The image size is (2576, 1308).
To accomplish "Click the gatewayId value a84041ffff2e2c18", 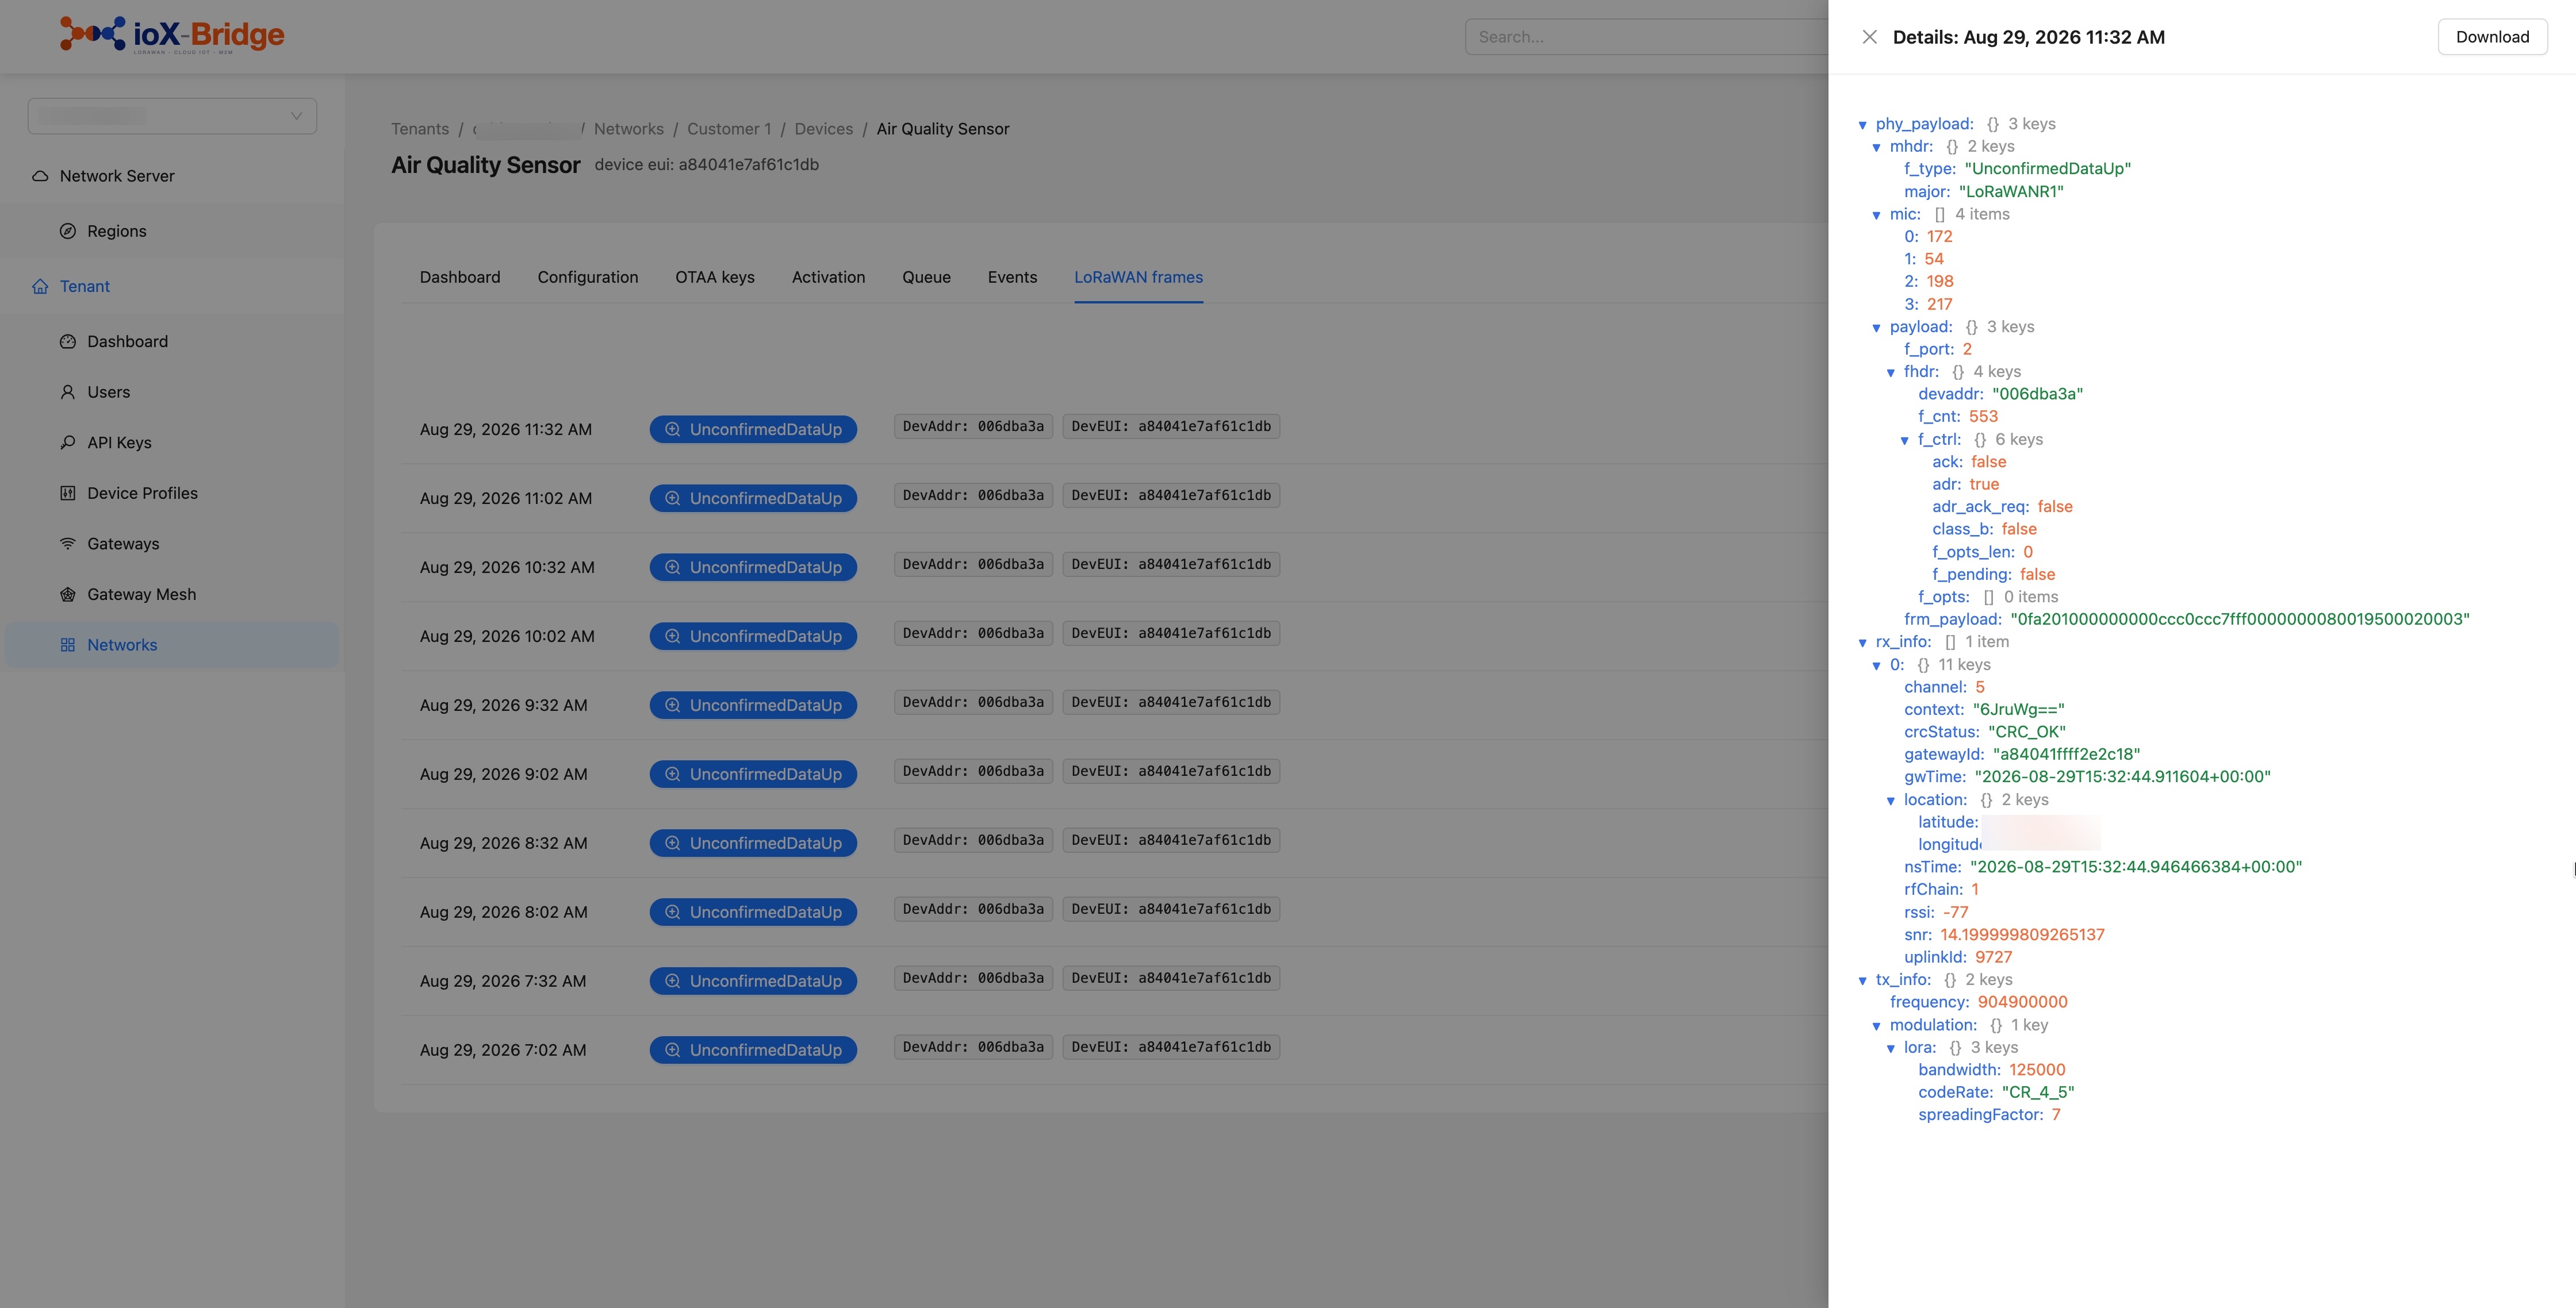I will (2066, 755).
